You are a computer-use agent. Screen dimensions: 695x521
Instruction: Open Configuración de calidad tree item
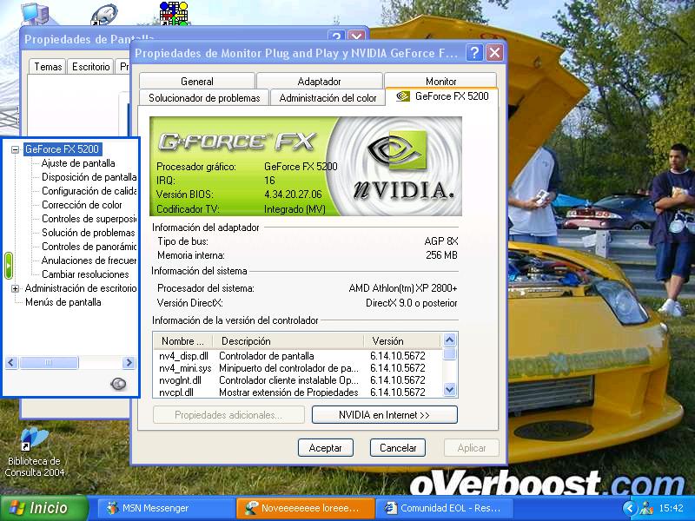point(89,191)
